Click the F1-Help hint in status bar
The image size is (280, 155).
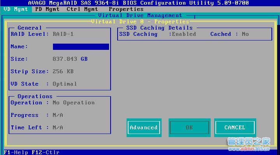[16, 152]
